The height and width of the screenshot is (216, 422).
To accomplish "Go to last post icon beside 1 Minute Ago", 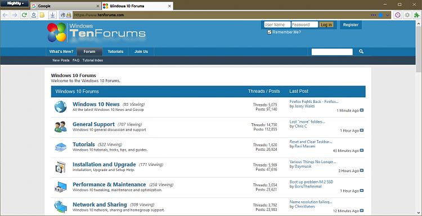I will tap(362, 110).
